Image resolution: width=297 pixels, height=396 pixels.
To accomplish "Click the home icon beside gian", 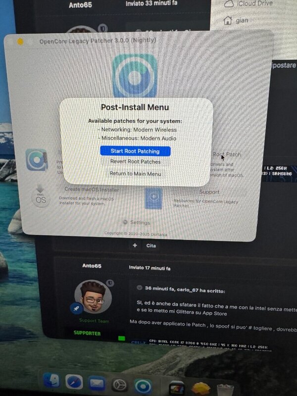I will click(228, 20).
